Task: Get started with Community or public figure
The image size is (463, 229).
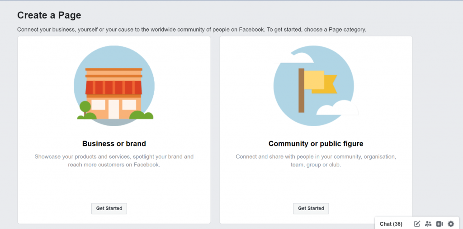Action: click(x=311, y=208)
